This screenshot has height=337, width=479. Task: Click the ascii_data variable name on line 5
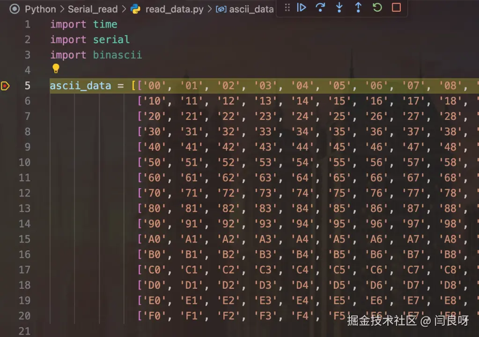pos(81,86)
